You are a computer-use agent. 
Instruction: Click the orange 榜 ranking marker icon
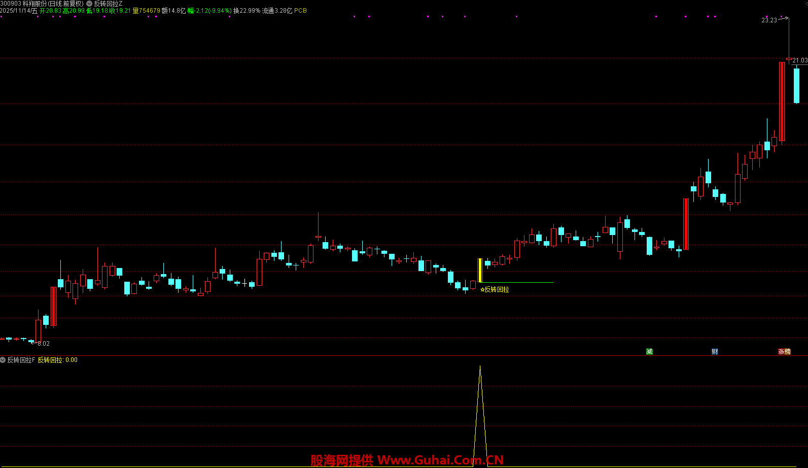(x=788, y=352)
